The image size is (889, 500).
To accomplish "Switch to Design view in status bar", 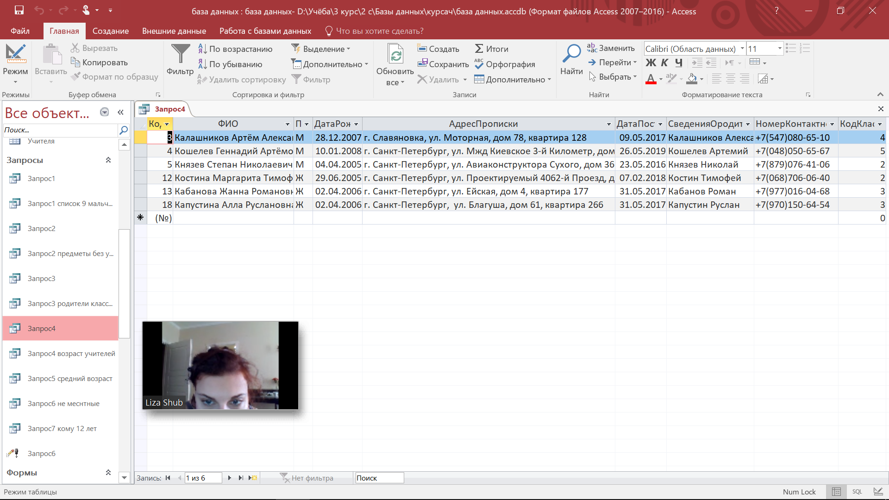I will tap(878, 492).
